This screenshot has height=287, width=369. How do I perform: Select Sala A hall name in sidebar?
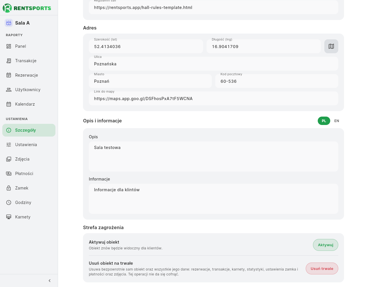click(22, 23)
